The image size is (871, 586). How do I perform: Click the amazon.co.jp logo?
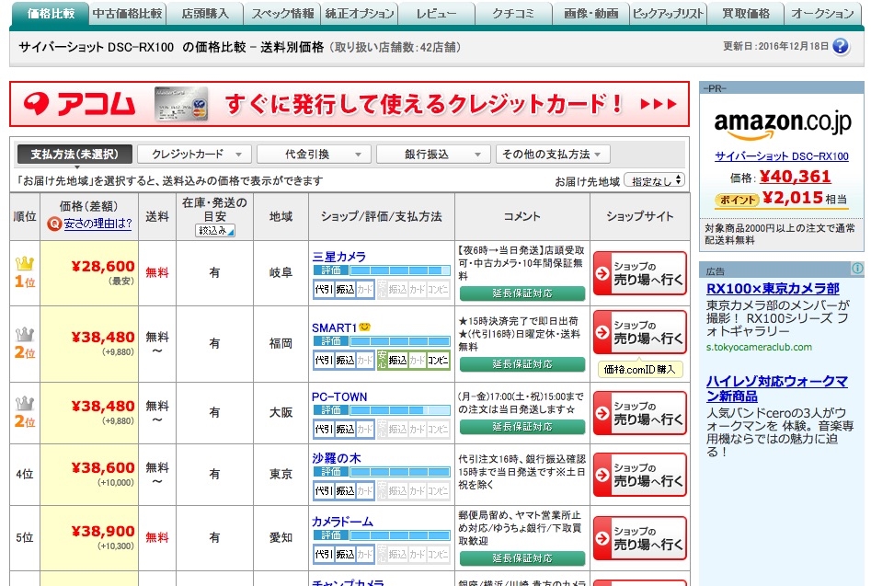(x=782, y=124)
